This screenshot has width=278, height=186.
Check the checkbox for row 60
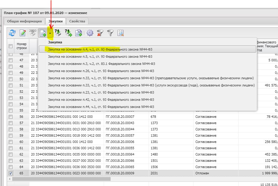pyautogui.click(x=10, y=142)
